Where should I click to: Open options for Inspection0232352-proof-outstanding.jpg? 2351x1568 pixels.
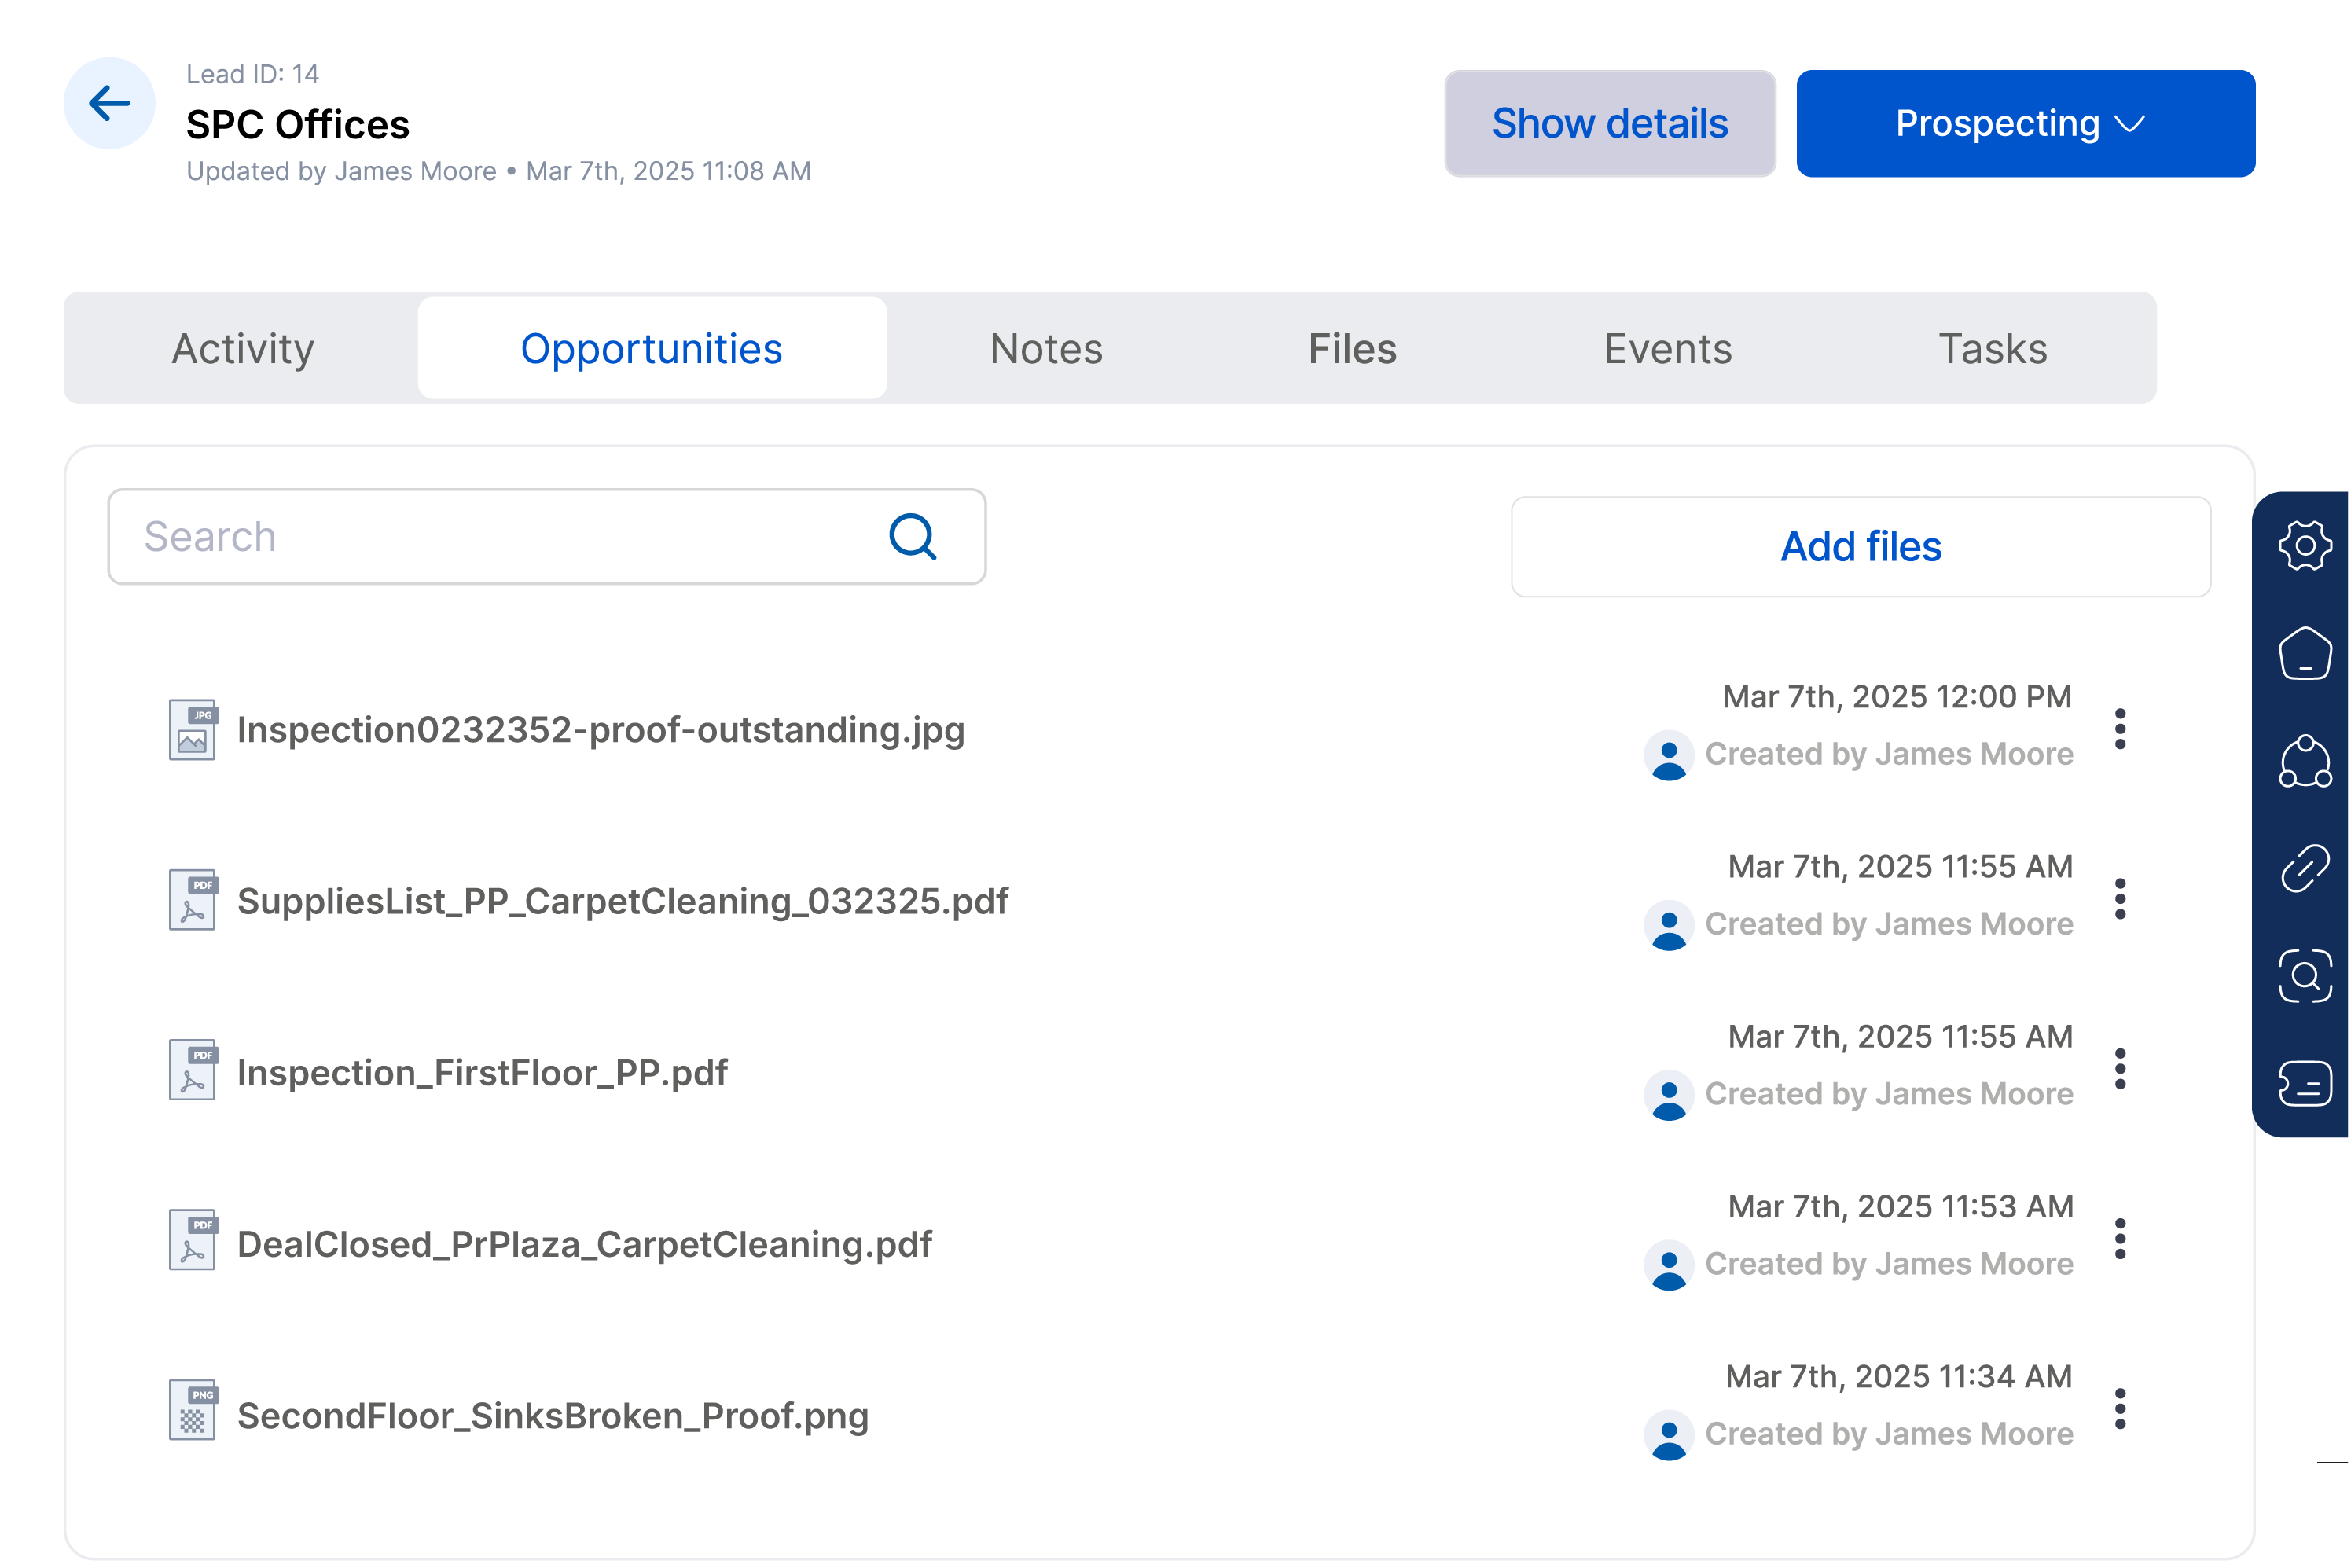pyautogui.click(x=2119, y=729)
